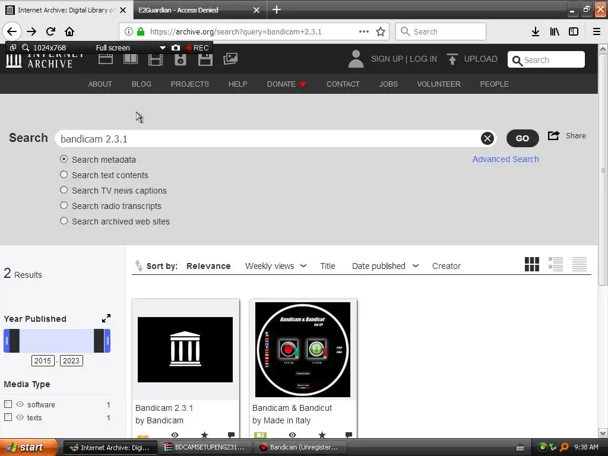This screenshot has width=608, height=456.
Task: Clear the bandicam 2.3.1 search query
Action: (x=487, y=138)
